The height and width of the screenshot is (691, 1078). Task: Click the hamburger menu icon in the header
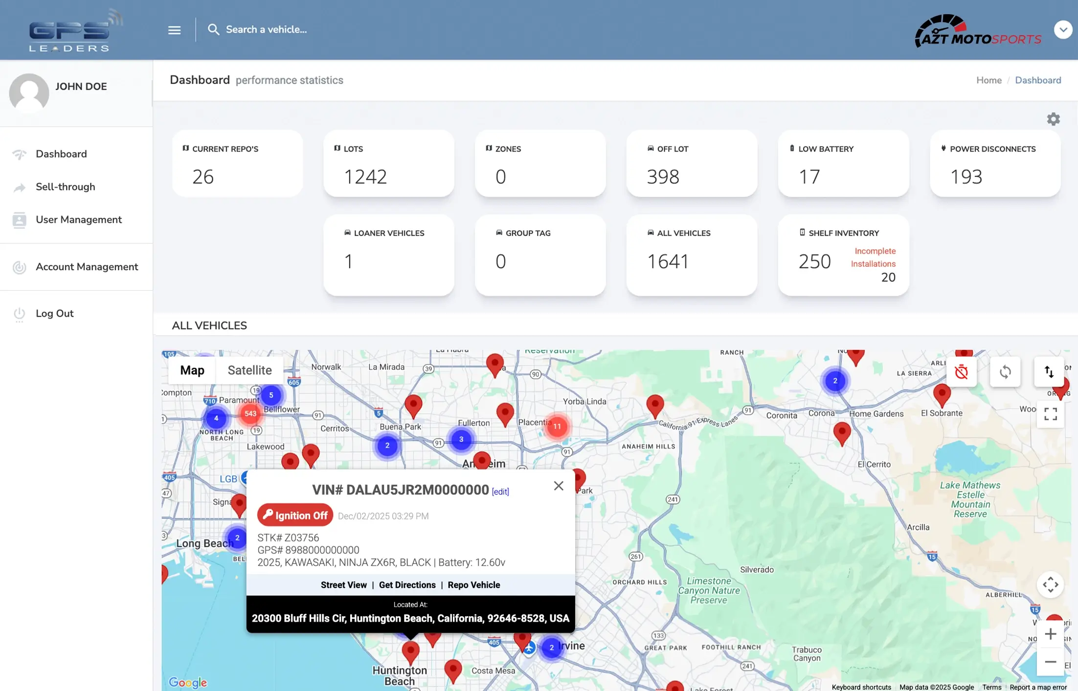pyautogui.click(x=174, y=29)
